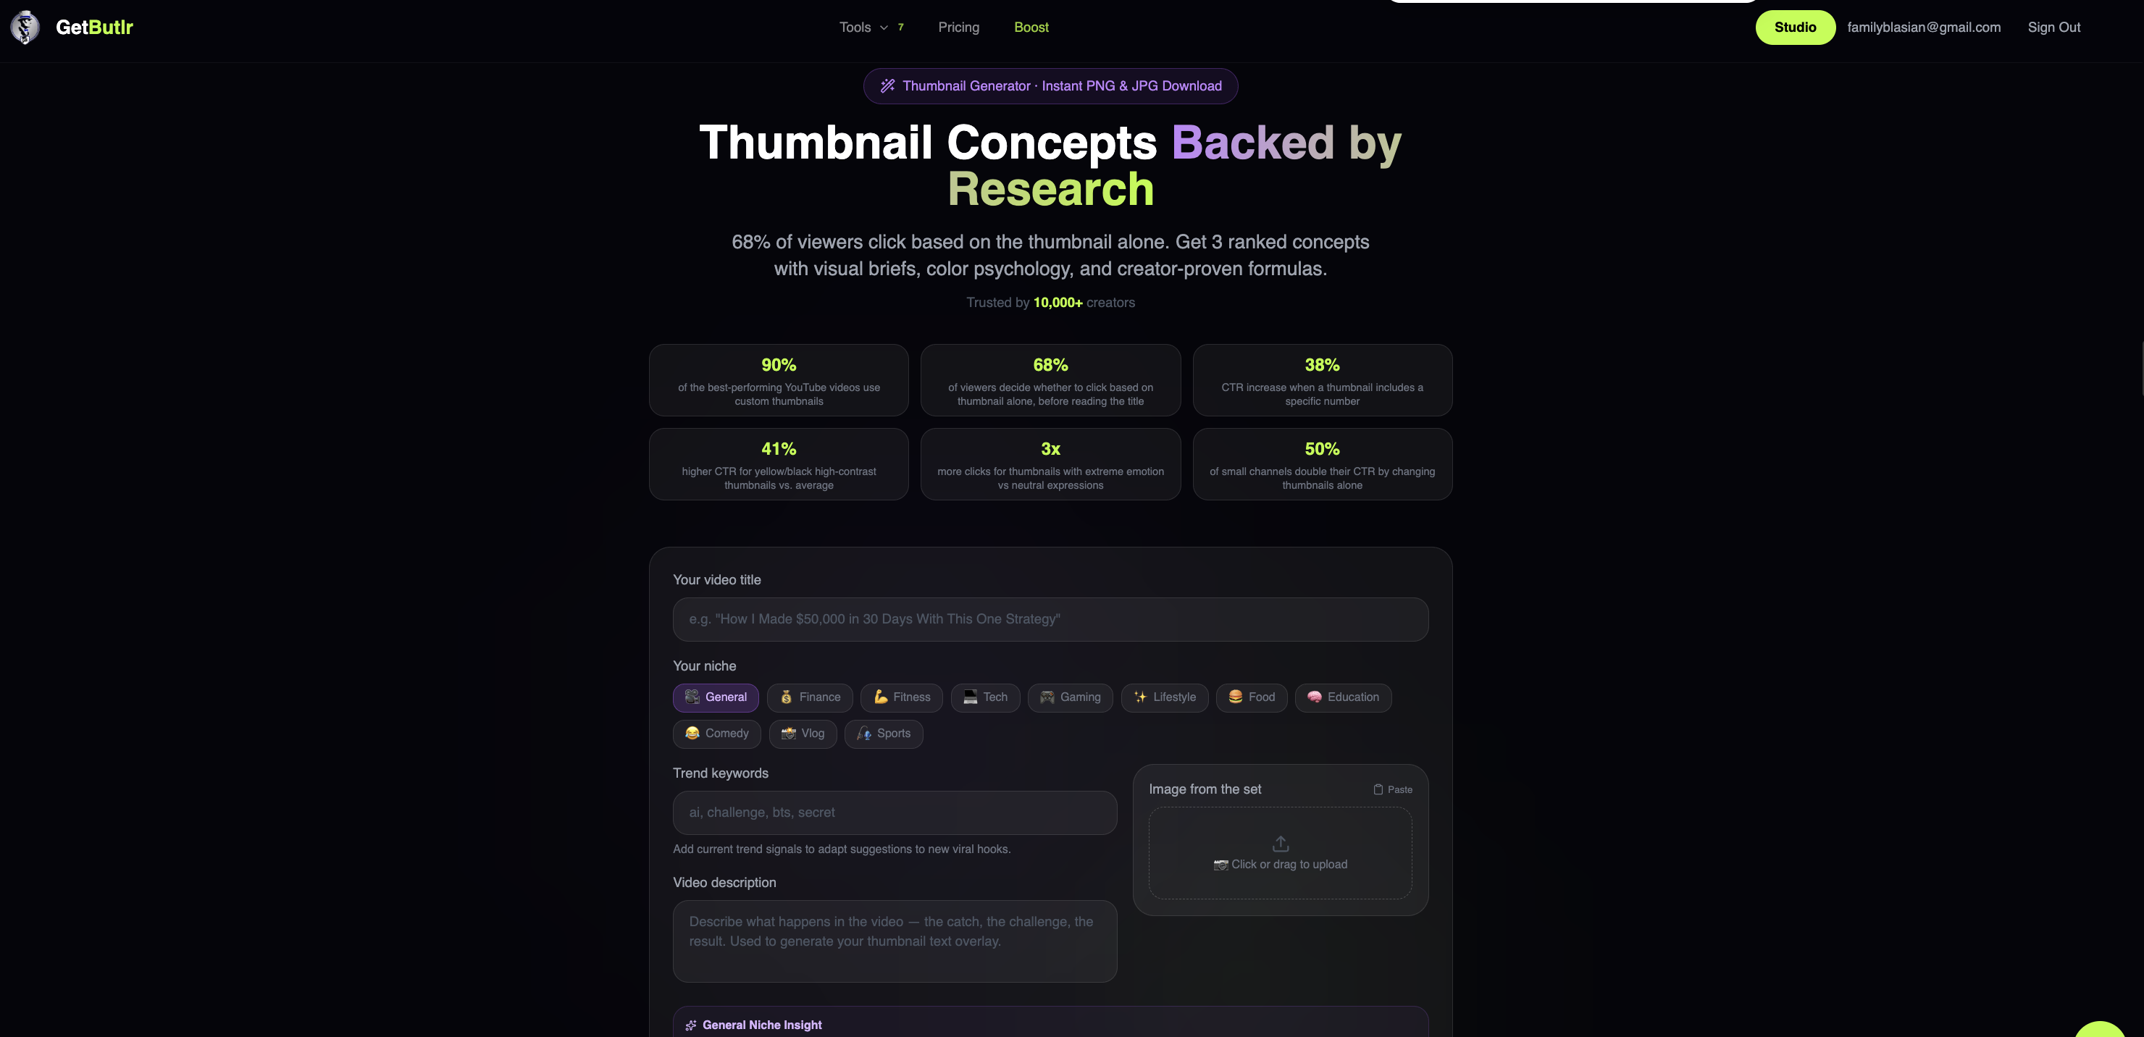Focus the Trend keywords input
2144x1037 pixels.
[894, 813]
